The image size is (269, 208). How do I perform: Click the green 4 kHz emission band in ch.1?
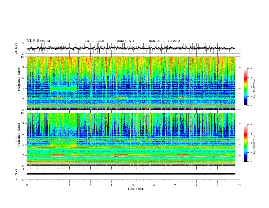click(x=63, y=89)
